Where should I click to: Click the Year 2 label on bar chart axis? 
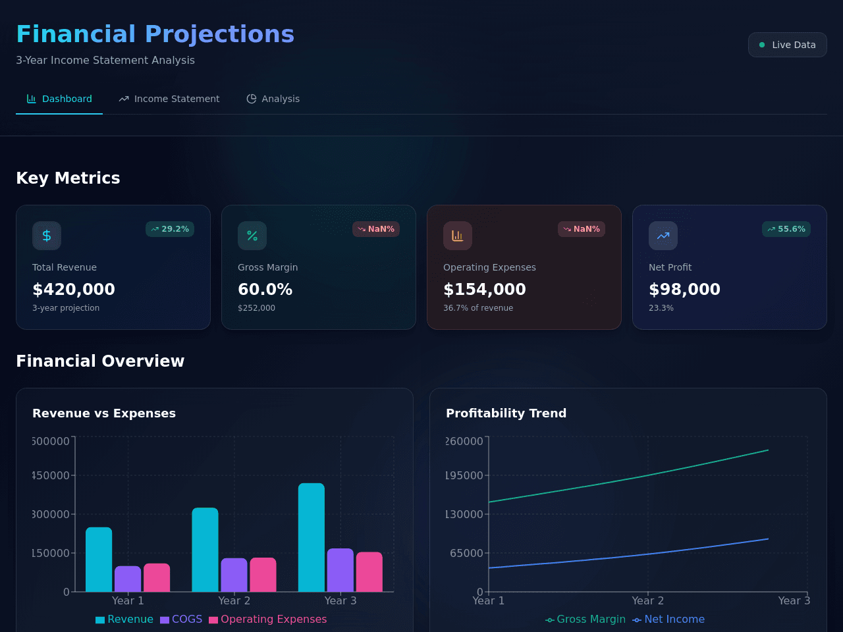[x=234, y=600]
